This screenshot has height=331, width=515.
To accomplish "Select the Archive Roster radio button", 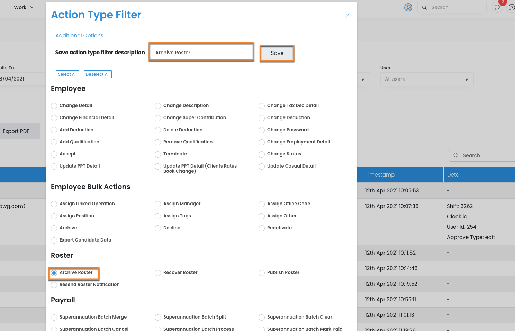I will (54, 273).
